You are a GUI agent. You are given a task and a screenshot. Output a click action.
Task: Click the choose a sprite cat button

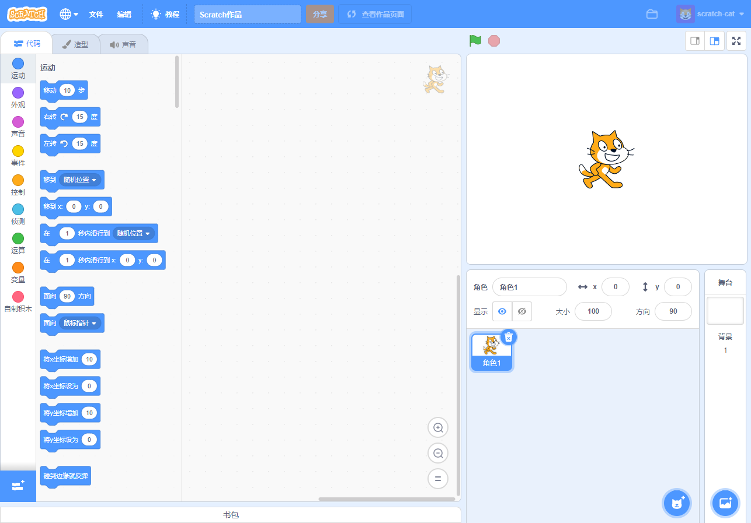[677, 503]
